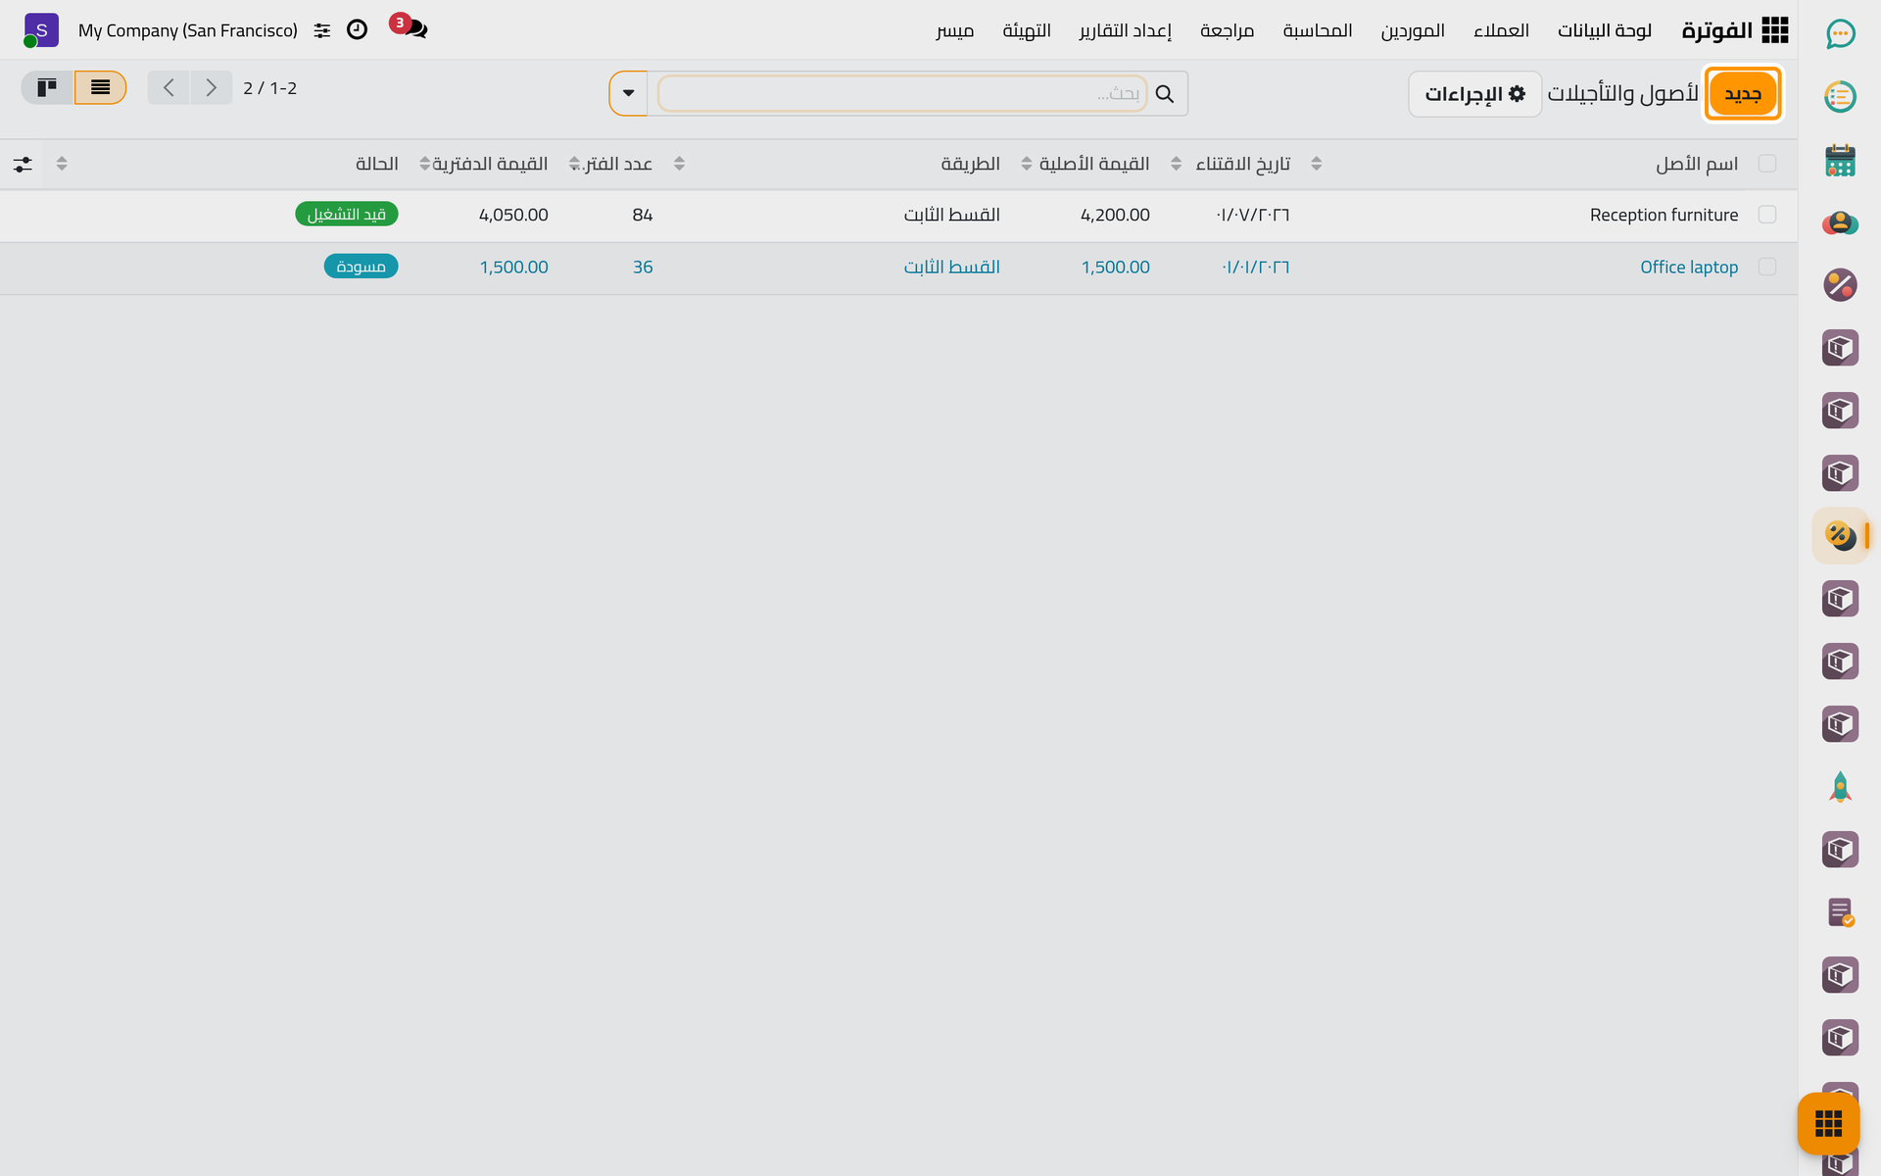Image resolution: width=1881 pixels, height=1176 pixels.
Task: Open the activities clock icon
Action: point(358,29)
